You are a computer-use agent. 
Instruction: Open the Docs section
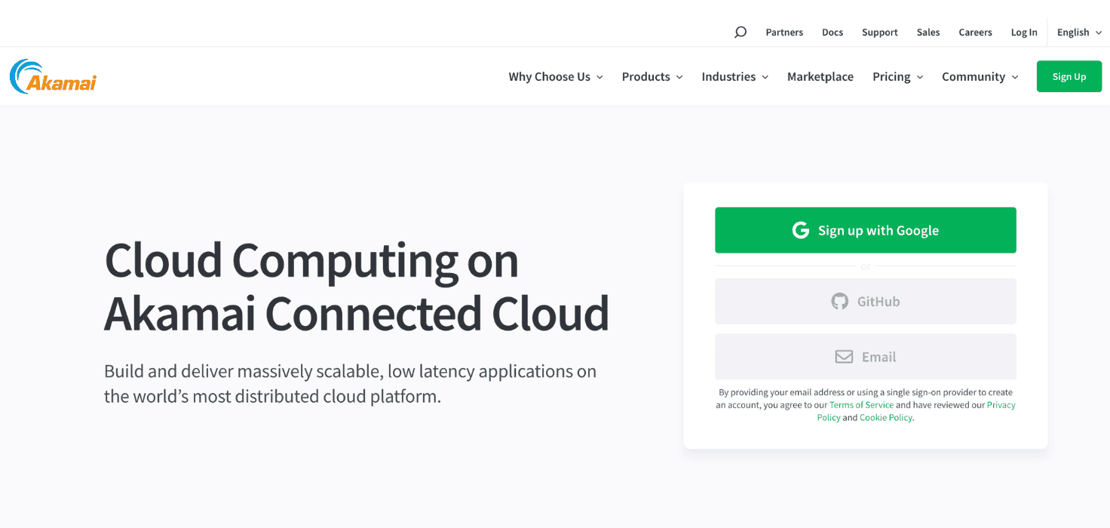[832, 32]
